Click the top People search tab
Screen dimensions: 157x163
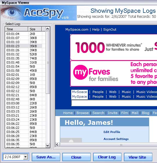click(98, 92)
